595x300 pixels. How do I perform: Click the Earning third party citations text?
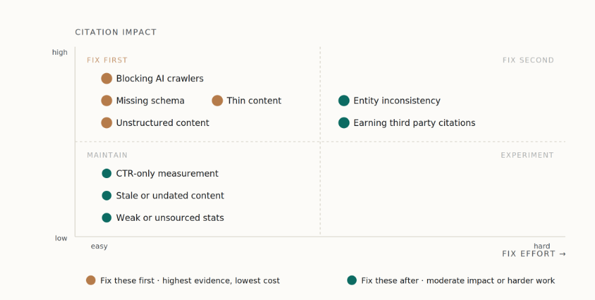pyautogui.click(x=414, y=123)
